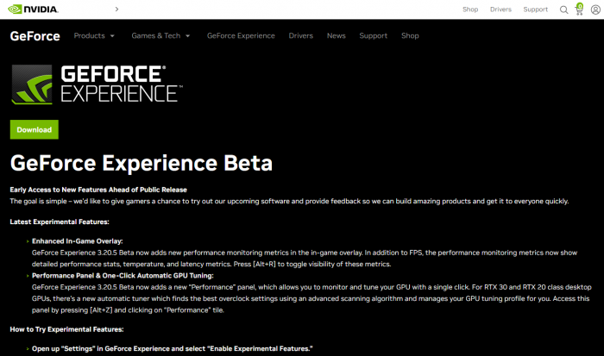Click 'Performance Panel & One-Click Automatic GPU Tuning:' text
This screenshot has width=604, height=356.
[x=123, y=276]
